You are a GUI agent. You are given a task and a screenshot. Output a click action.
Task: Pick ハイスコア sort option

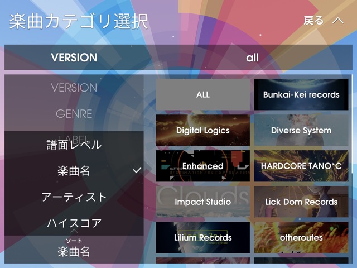coord(74,223)
